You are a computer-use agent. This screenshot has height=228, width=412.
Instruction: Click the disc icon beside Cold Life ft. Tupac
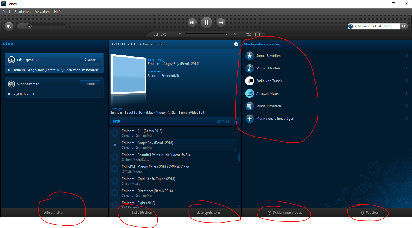click(115, 181)
